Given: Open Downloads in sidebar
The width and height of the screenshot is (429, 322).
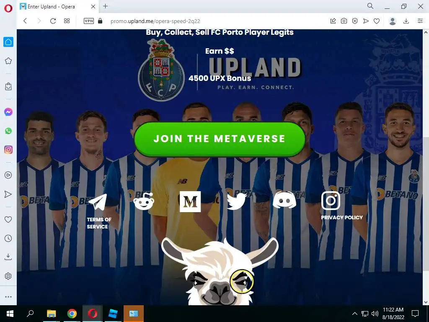Looking at the screenshot, I should tap(8, 257).
